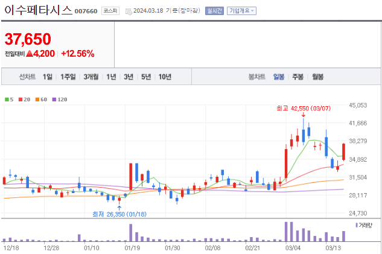Image resolution: width=382 pixels, height=254 pixels.
Task: Switch to the 월봉 monthly candle chart
Action: pos(317,77)
